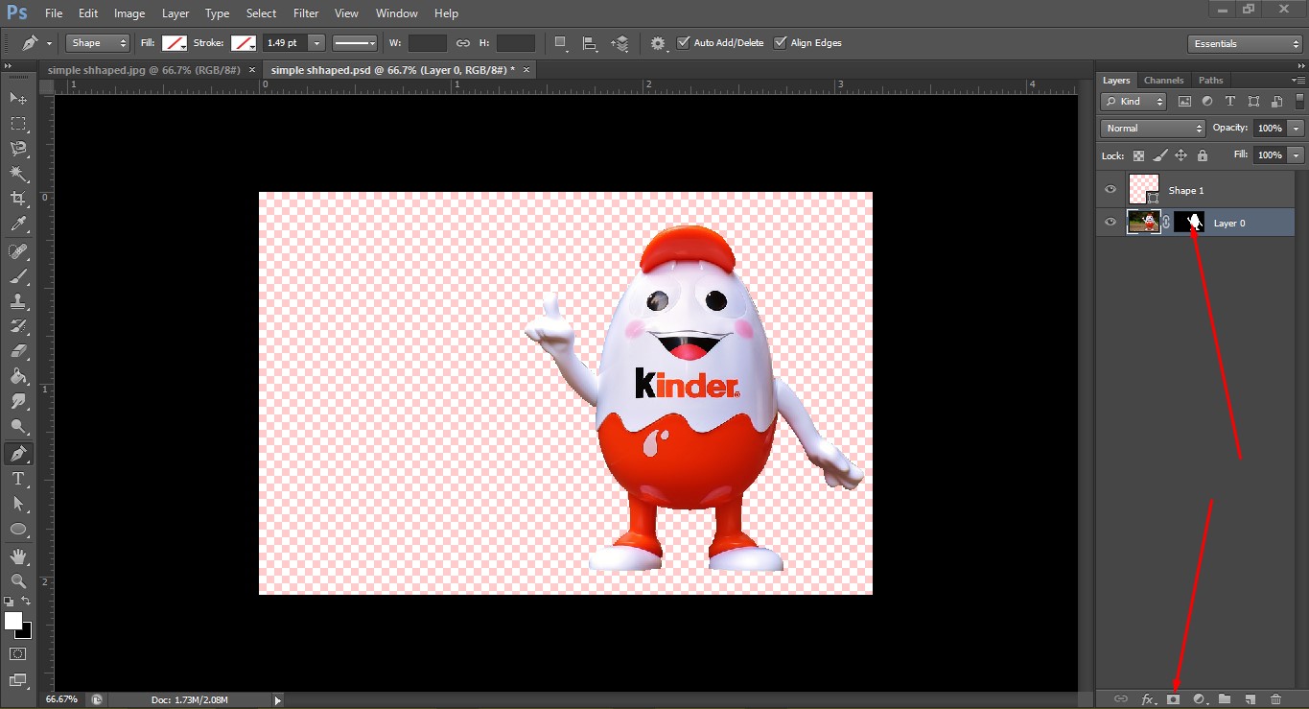Select the Brush tool
The image size is (1309, 709).
click(18, 276)
